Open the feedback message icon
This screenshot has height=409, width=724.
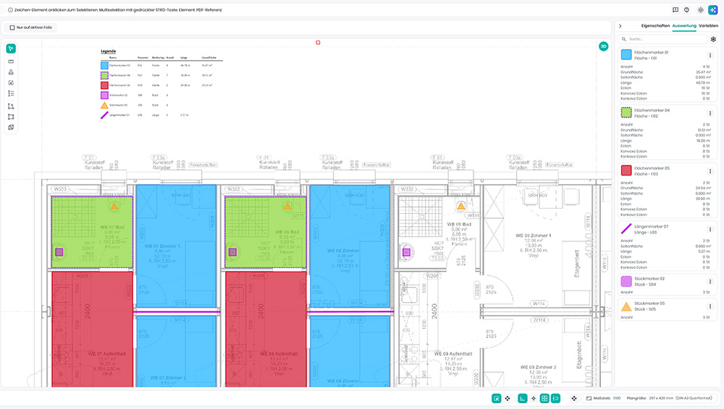675,9
